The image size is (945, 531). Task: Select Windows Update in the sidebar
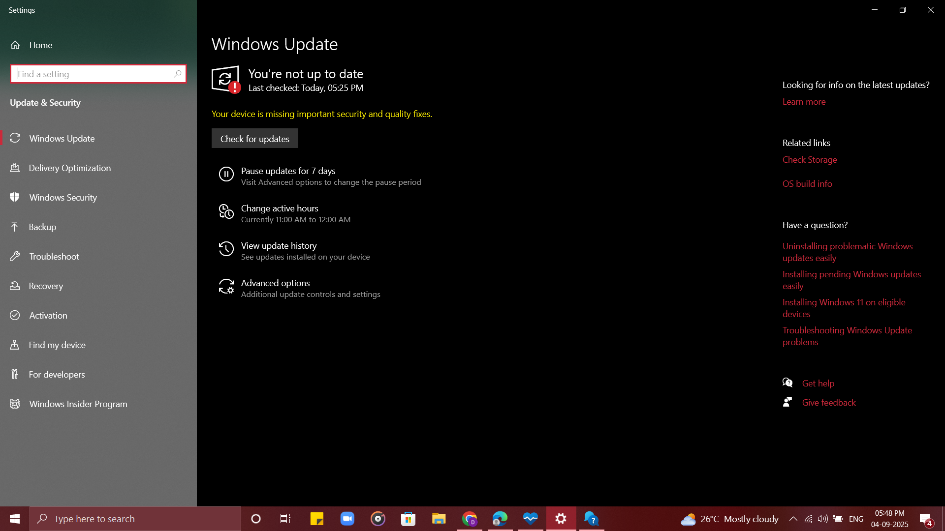point(62,138)
